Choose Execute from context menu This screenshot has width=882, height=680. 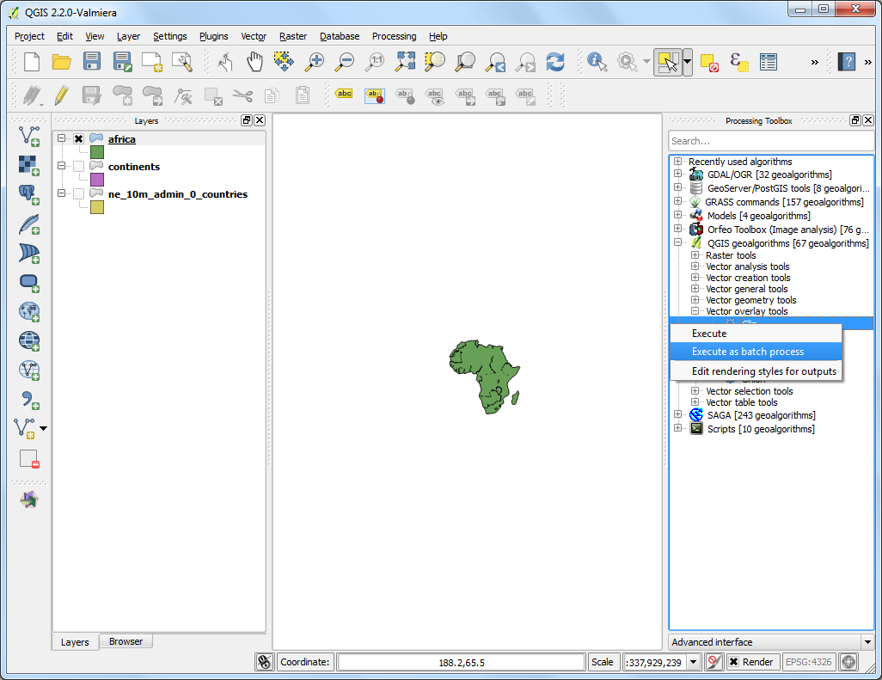click(x=756, y=334)
